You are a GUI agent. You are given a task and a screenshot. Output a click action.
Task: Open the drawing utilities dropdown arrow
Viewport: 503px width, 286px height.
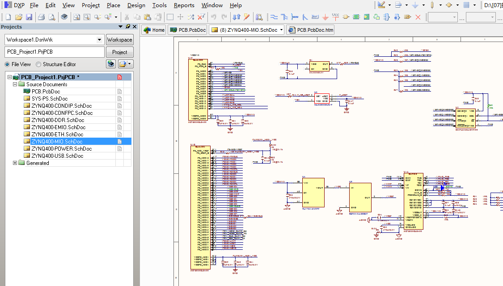click(x=389, y=5)
